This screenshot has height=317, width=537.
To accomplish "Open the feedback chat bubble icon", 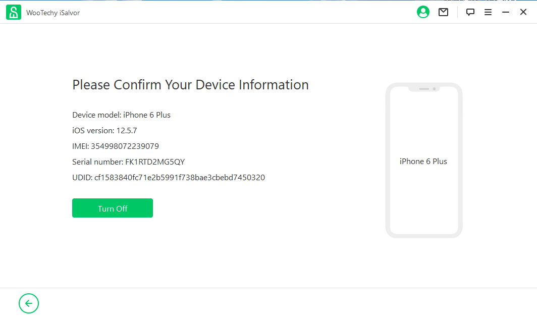I will 470,12.
